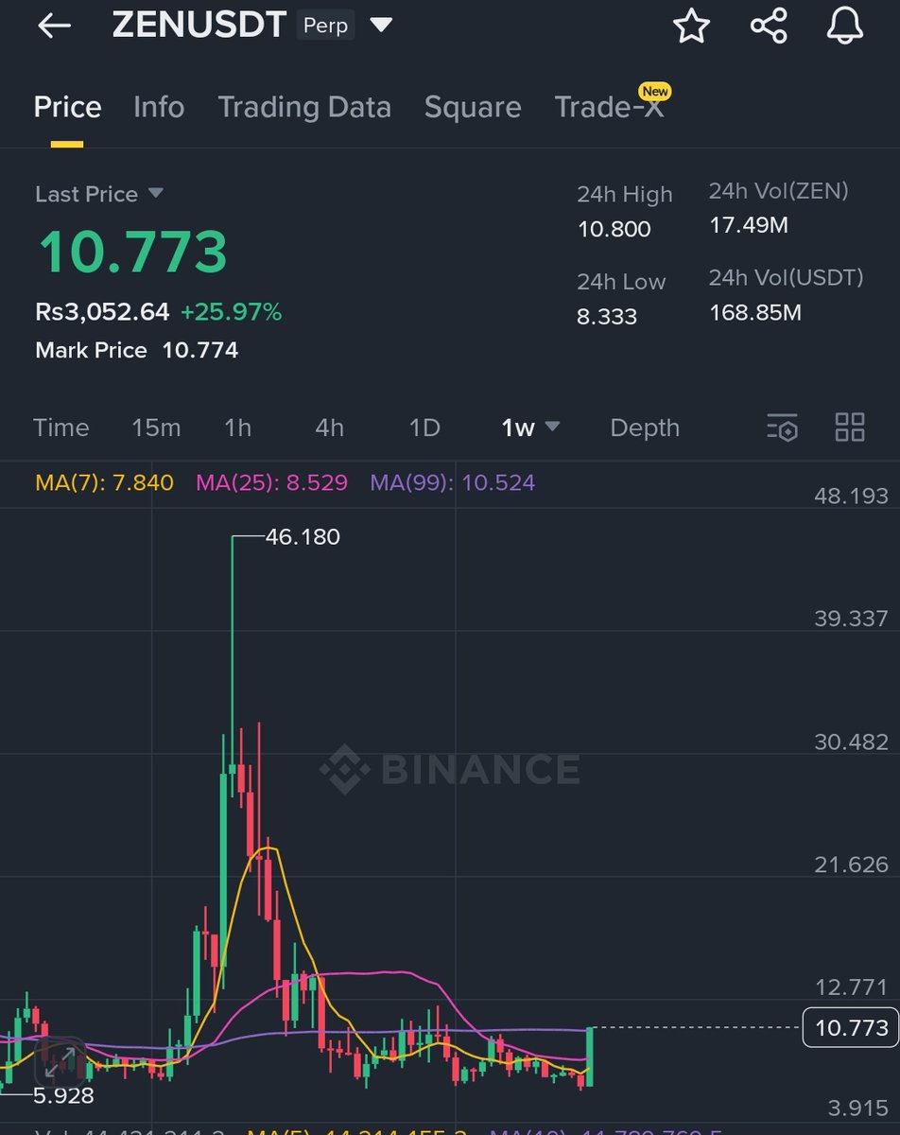This screenshot has height=1135, width=900.
Task: Select the Time chart interval
Action: (x=61, y=428)
